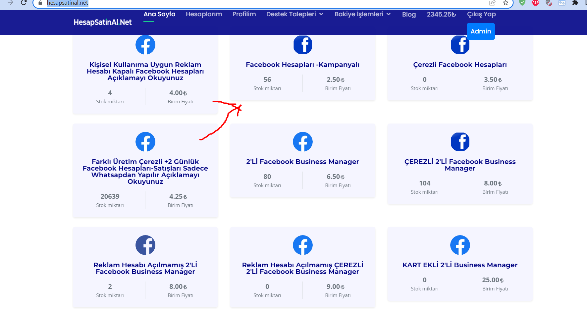Open the Blog menu item

coord(409,15)
